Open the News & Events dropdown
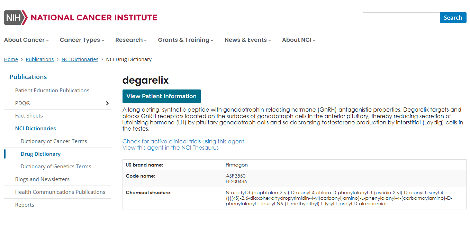 [269, 40]
